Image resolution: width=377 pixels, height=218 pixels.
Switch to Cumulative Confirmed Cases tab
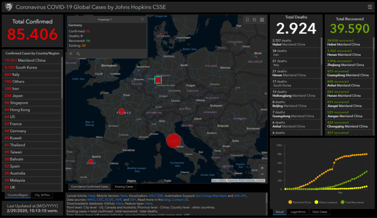point(90,187)
